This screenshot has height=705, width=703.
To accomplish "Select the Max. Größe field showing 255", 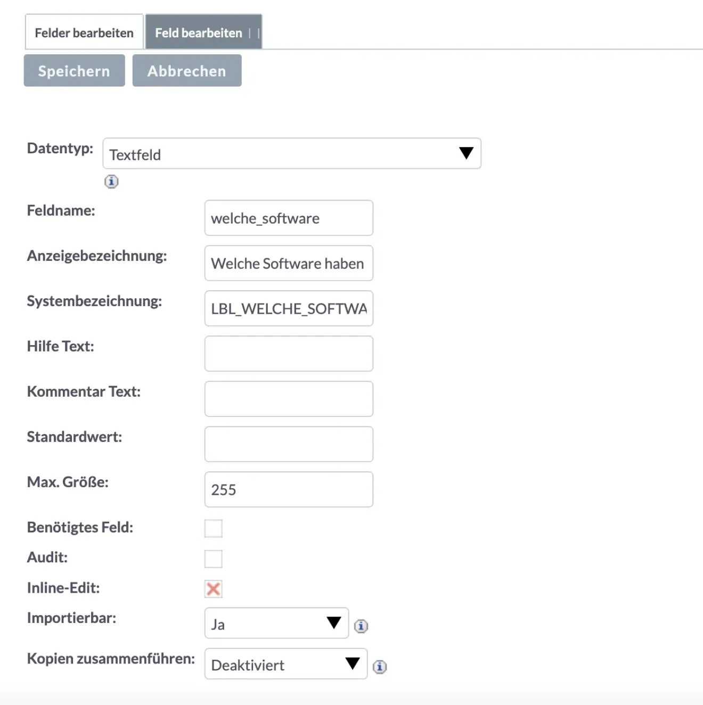I will click(288, 489).
